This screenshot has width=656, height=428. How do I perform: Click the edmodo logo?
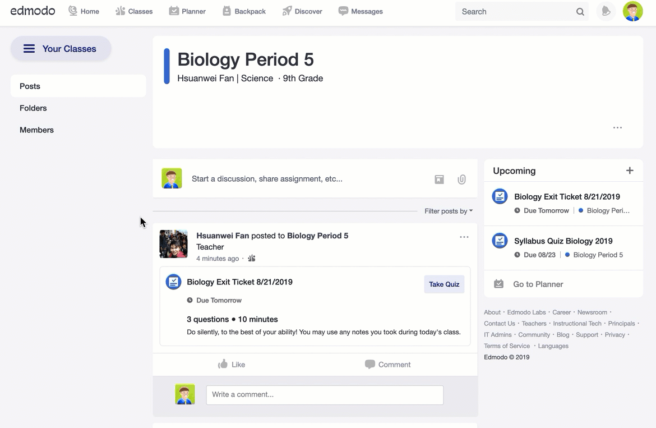point(33,11)
